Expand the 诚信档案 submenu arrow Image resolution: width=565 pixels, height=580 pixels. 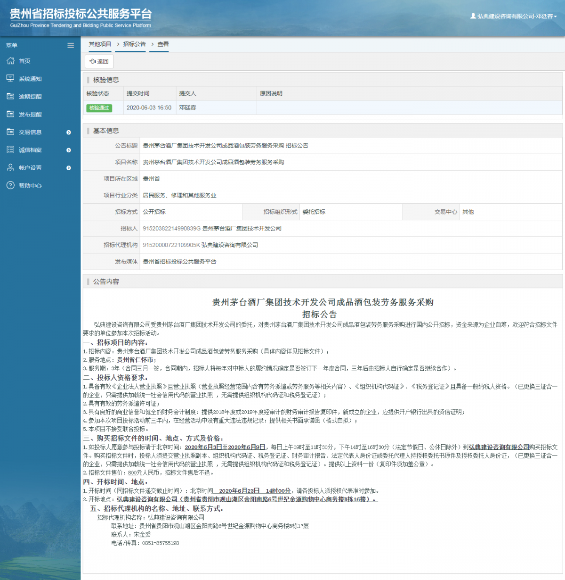tap(69, 150)
